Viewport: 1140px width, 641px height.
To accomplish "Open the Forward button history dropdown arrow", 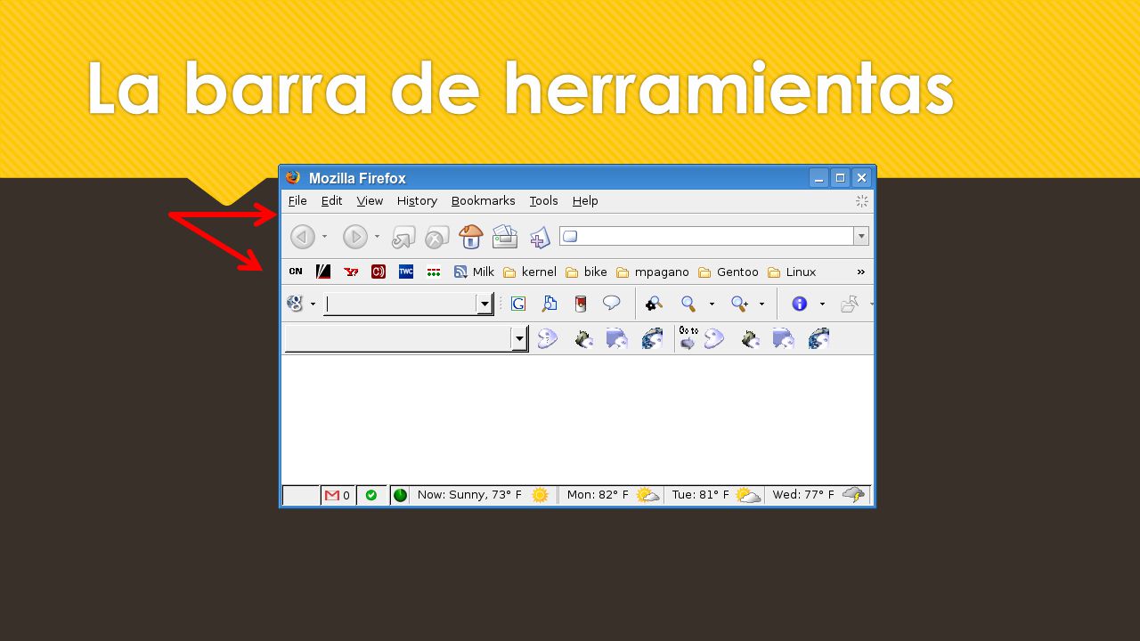I will [377, 237].
